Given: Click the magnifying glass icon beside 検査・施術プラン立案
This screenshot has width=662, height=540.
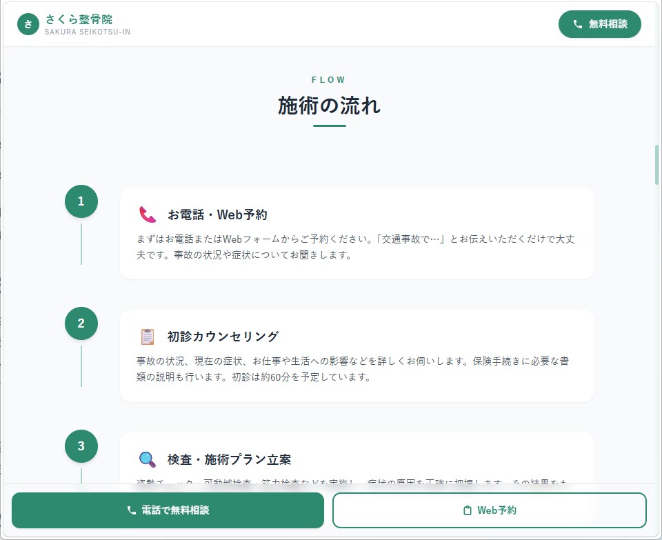Looking at the screenshot, I should pos(148,459).
